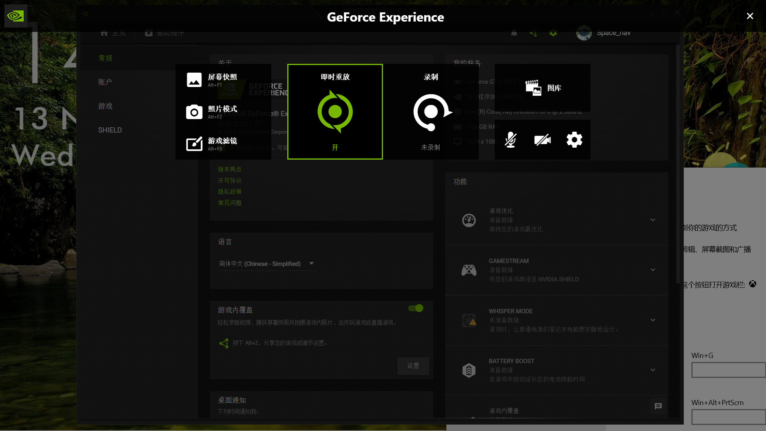Open overlay settings gear
The image size is (766, 431).
[574, 140]
